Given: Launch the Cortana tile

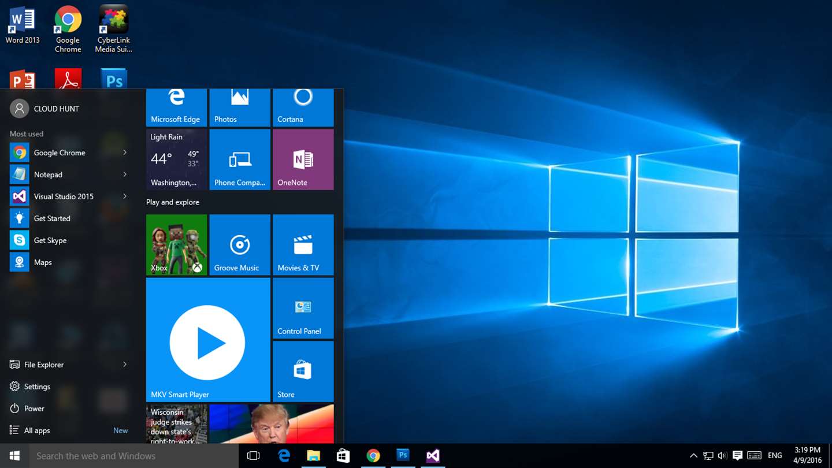Looking at the screenshot, I should tap(303, 107).
